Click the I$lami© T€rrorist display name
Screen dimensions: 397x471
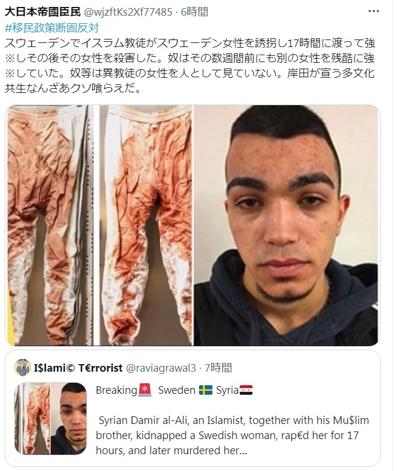(78, 368)
